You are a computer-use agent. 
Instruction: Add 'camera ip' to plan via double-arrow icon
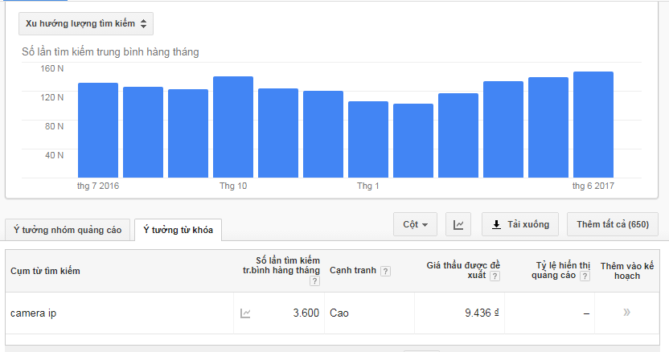(x=626, y=313)
